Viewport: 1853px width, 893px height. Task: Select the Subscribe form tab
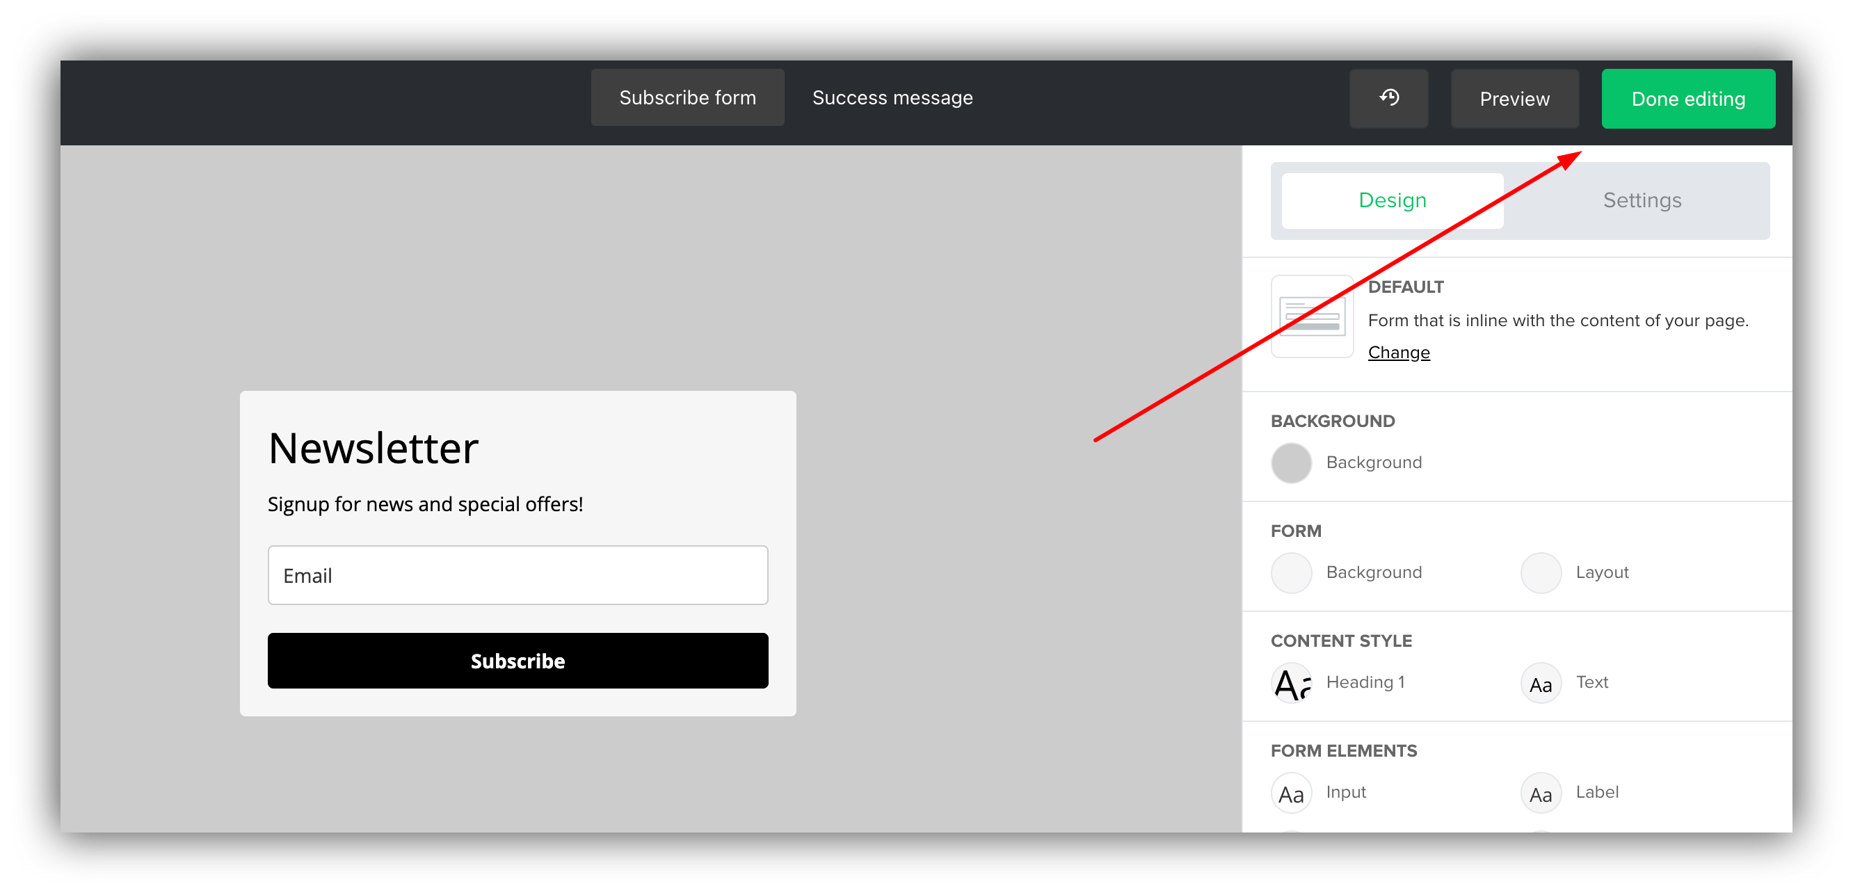tap(687, 97)
